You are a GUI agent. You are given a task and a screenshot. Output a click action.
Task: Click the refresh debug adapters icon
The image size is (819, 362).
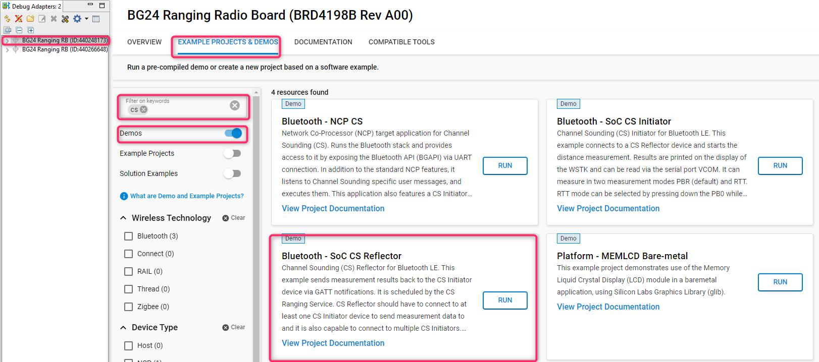point(7,19)
